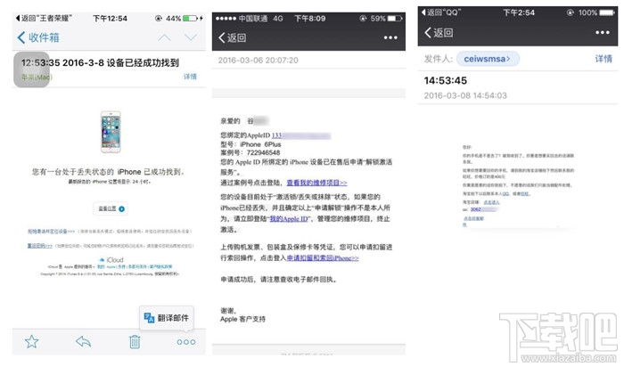This screenshot has height=367, width=624.
Task: Open 申请扣留和索回iPhone>> link
Action: click(323, 258)
